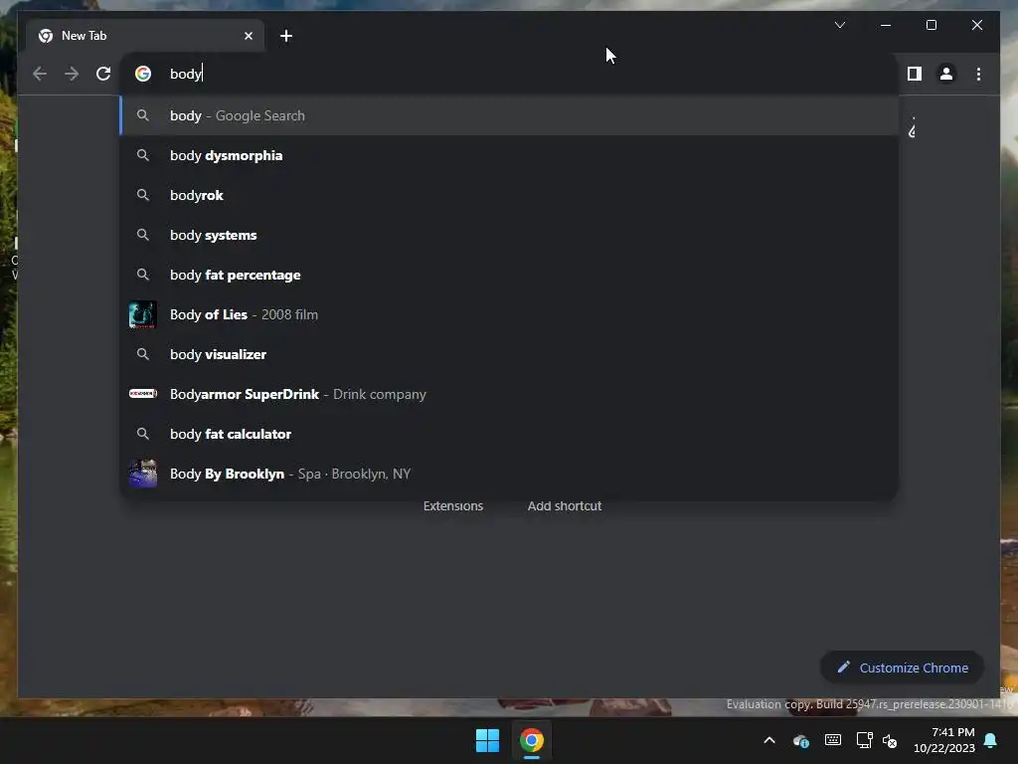Show hidden system tray icons
1018x764 pixels.
click(x=769, y=740)
